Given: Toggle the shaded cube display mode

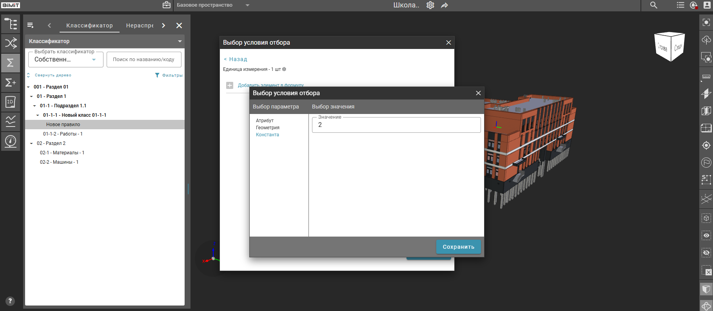Looking at the screenshot, I should pyautogui.click(x=706, y=289).
